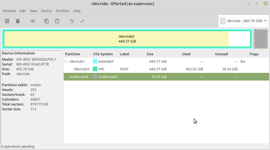Screen dimensions: 270x150
Task: Click the Size column header
Action: tap(150, 54)
